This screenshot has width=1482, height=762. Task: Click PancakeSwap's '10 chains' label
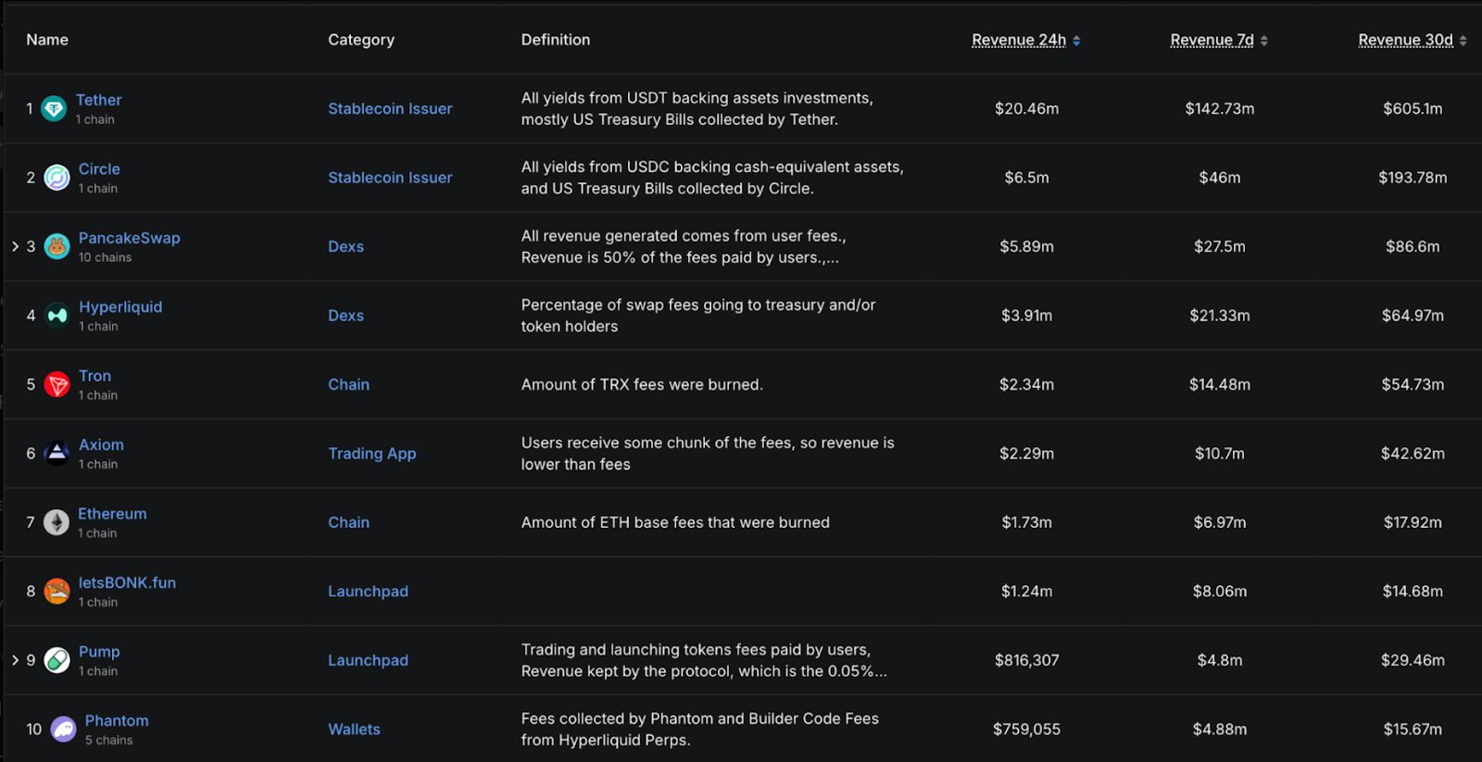(105, 257)
